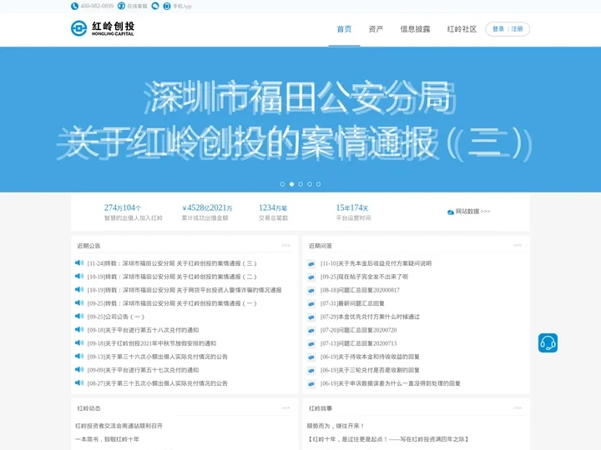Open [08-18]问题汇总回复20200817
This screenshot has width=601, height=450.
(360, 290)
